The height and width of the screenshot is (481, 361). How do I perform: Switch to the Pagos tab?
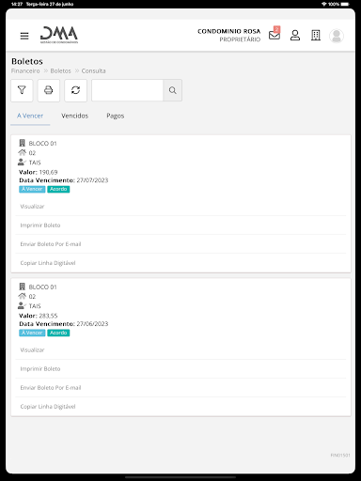[x=116, y=116]
